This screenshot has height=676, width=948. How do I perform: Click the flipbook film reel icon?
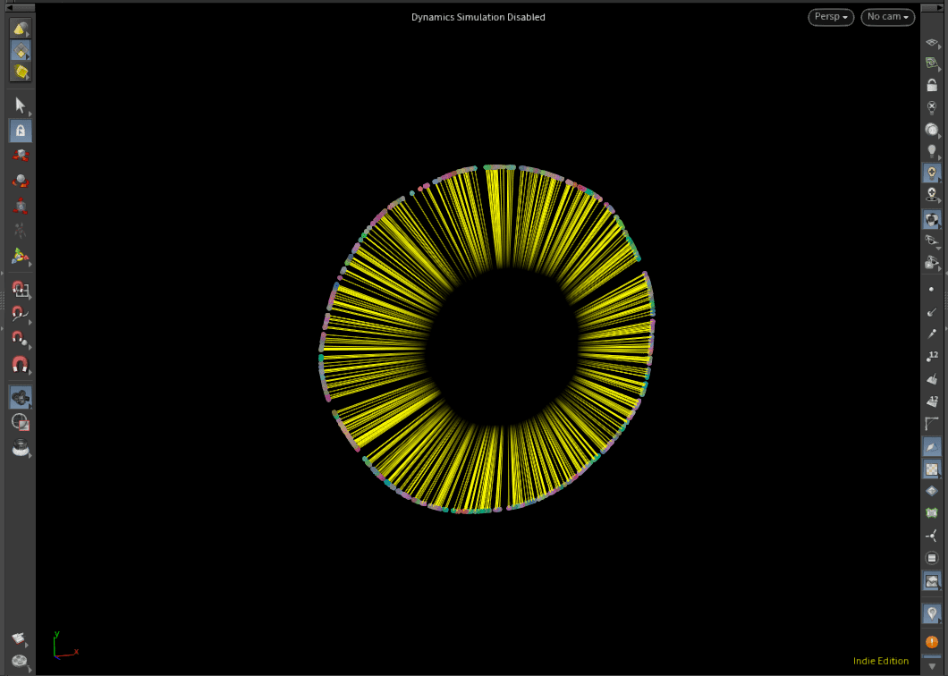20,662
